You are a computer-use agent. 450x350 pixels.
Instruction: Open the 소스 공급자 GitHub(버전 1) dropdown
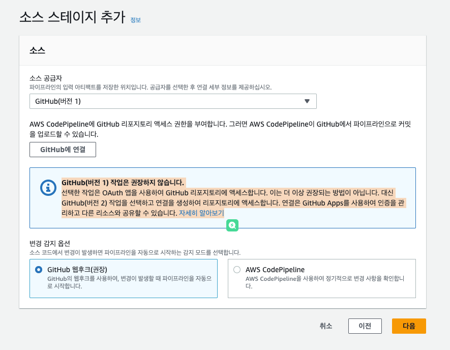point(173,101)
